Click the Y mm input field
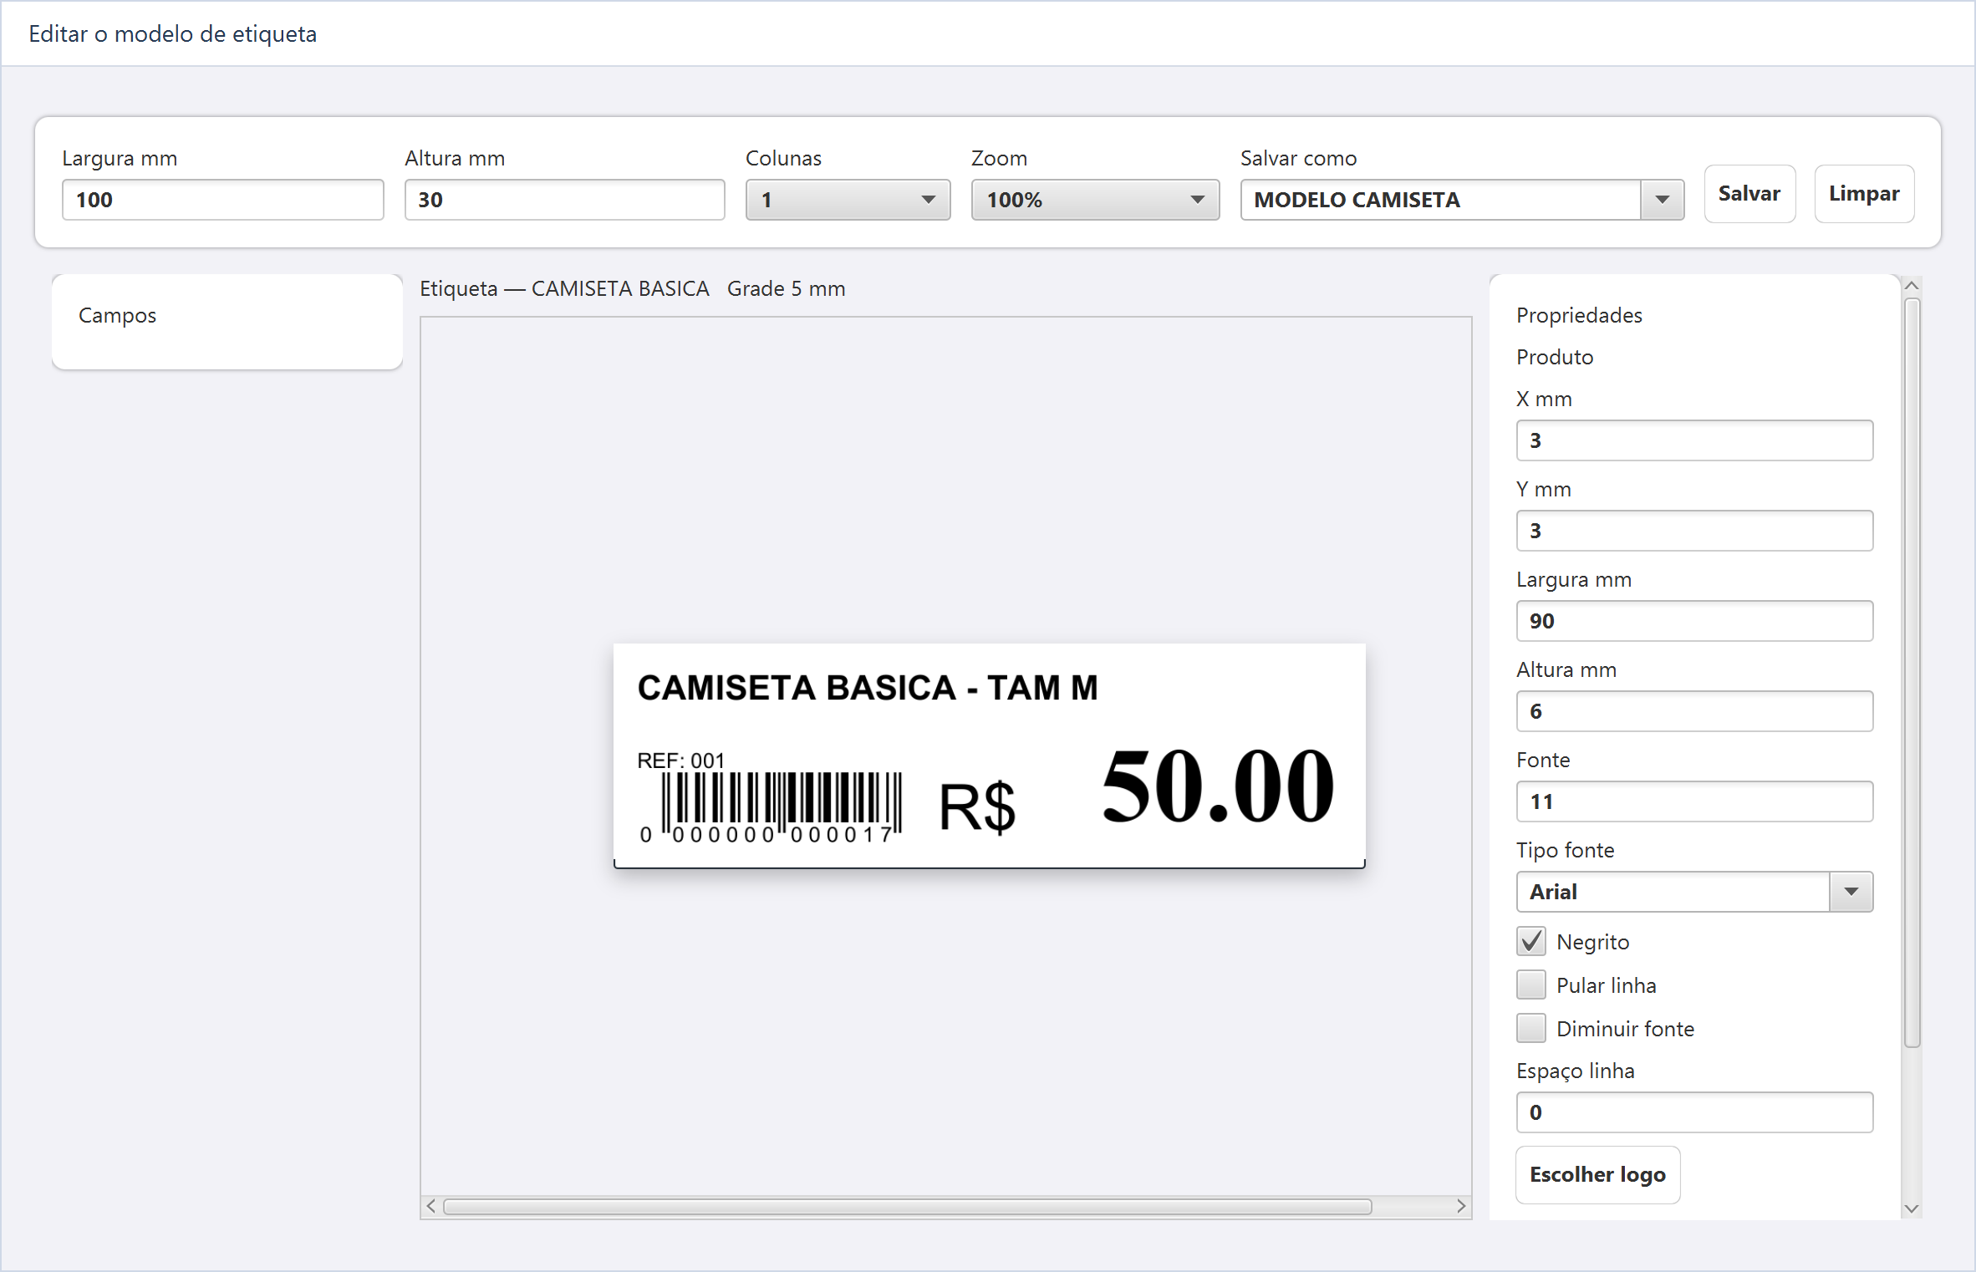 pyautogui.click(x=1694, y=531)
